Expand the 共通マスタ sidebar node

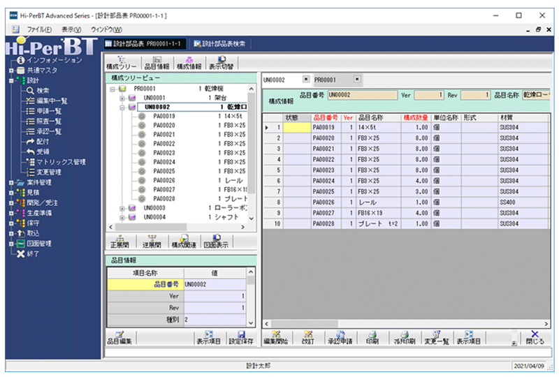click(11, 71)
